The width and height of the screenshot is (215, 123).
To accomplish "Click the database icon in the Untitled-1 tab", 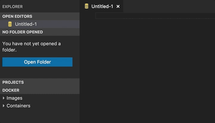I will [86, 6].
